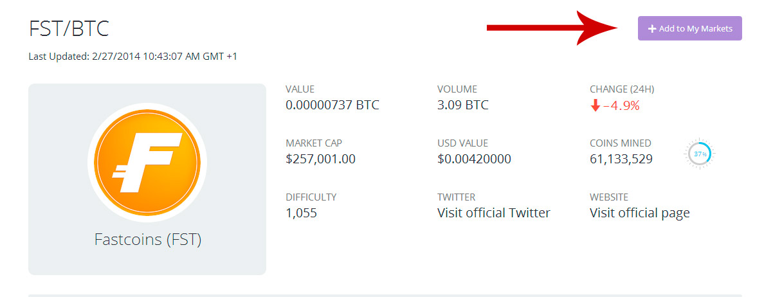
Task: Click the -4.9% change percentage
Action: [x=621, y=105]
